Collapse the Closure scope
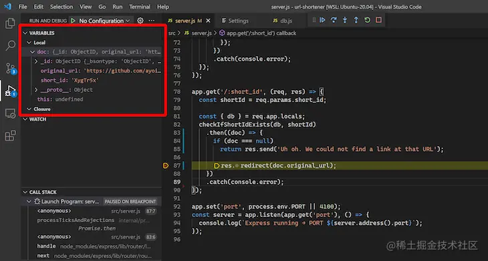This screenshot has height=261, width=488. tap(29, 109)
